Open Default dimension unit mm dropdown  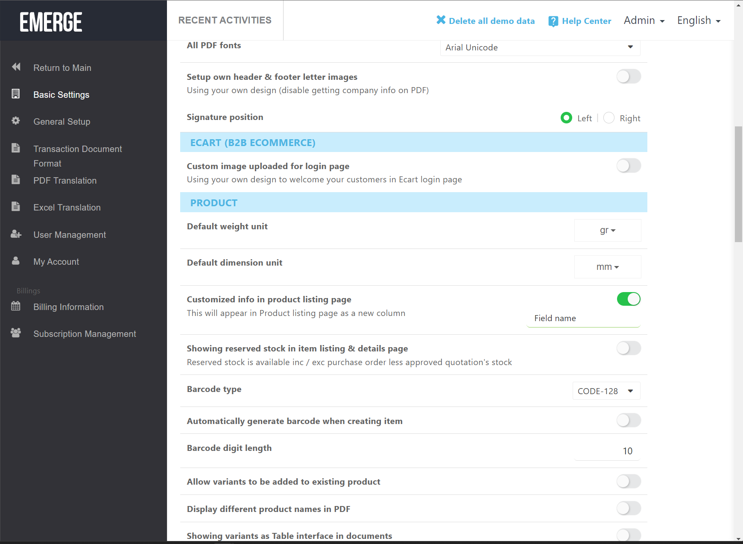[x=608, y=267]
